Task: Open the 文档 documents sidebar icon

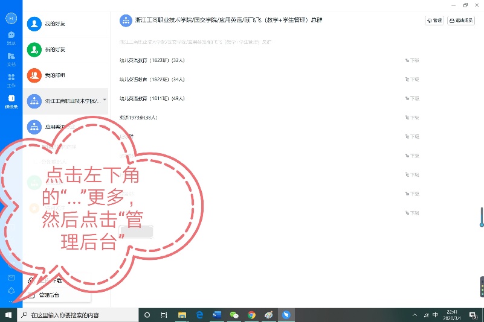Action: click(11, 58)
